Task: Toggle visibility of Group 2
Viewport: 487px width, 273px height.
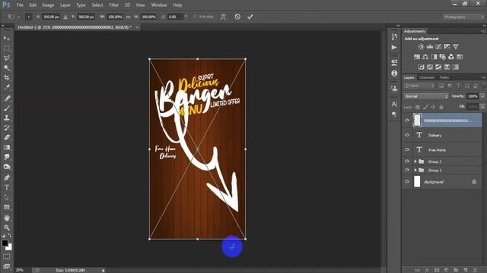Action: click(407, 162)
